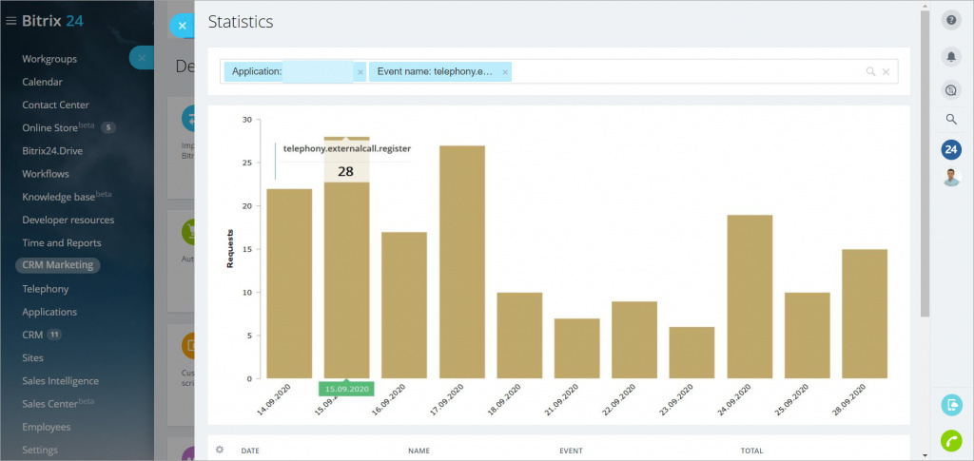Viewport: 974px width, 461px height.
Task: Open Developer resources menu item
Action: 68,220
